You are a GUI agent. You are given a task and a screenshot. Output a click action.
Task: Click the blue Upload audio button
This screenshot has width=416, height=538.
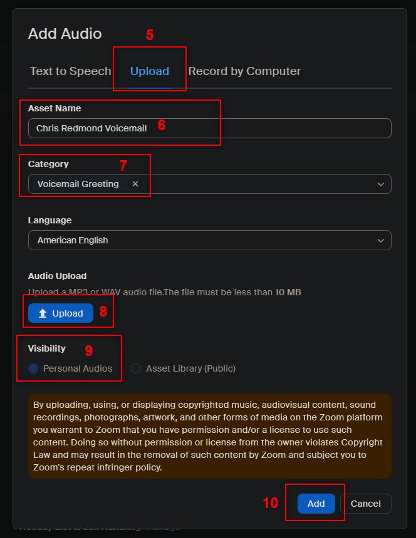click(61, 313)
